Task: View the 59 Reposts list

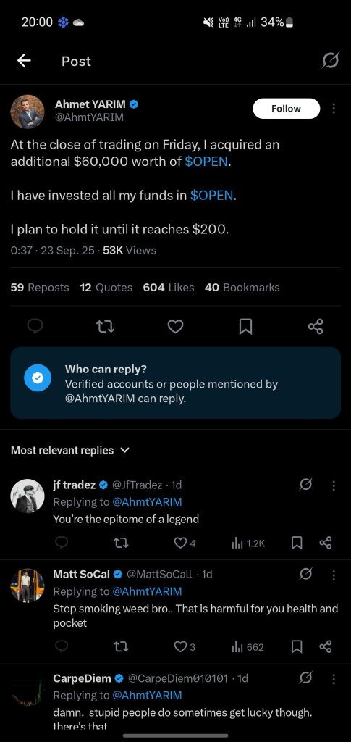Action: 40,287
